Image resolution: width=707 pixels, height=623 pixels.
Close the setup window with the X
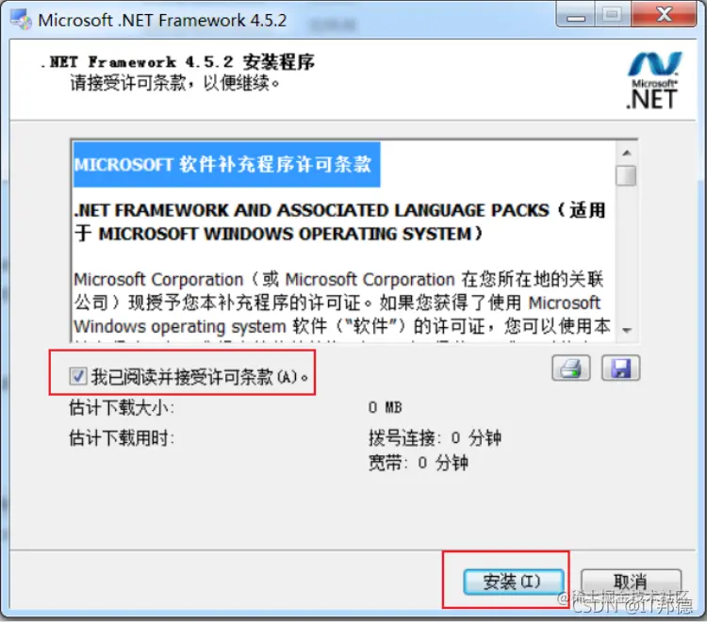click(x=664, y=15)
